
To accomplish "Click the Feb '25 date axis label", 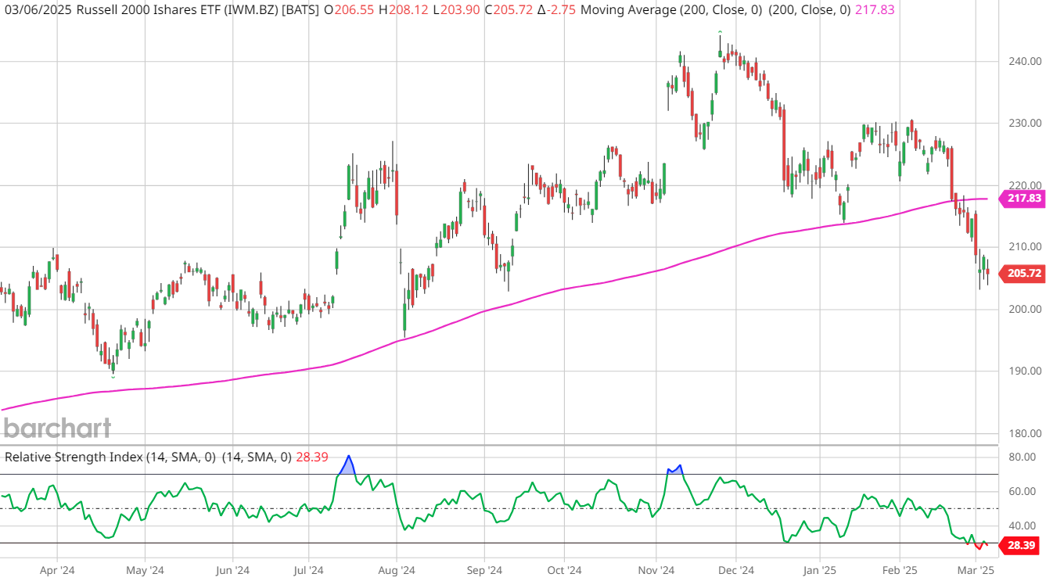I will click(900, 571).
